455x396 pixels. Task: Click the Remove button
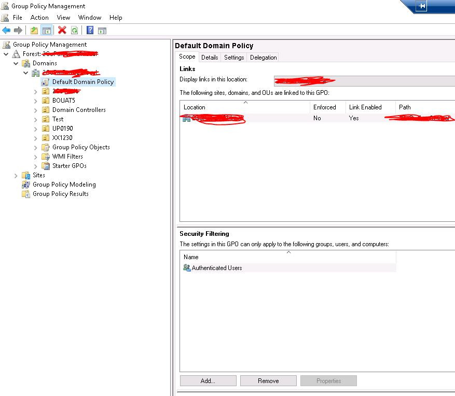coord(268,380)
